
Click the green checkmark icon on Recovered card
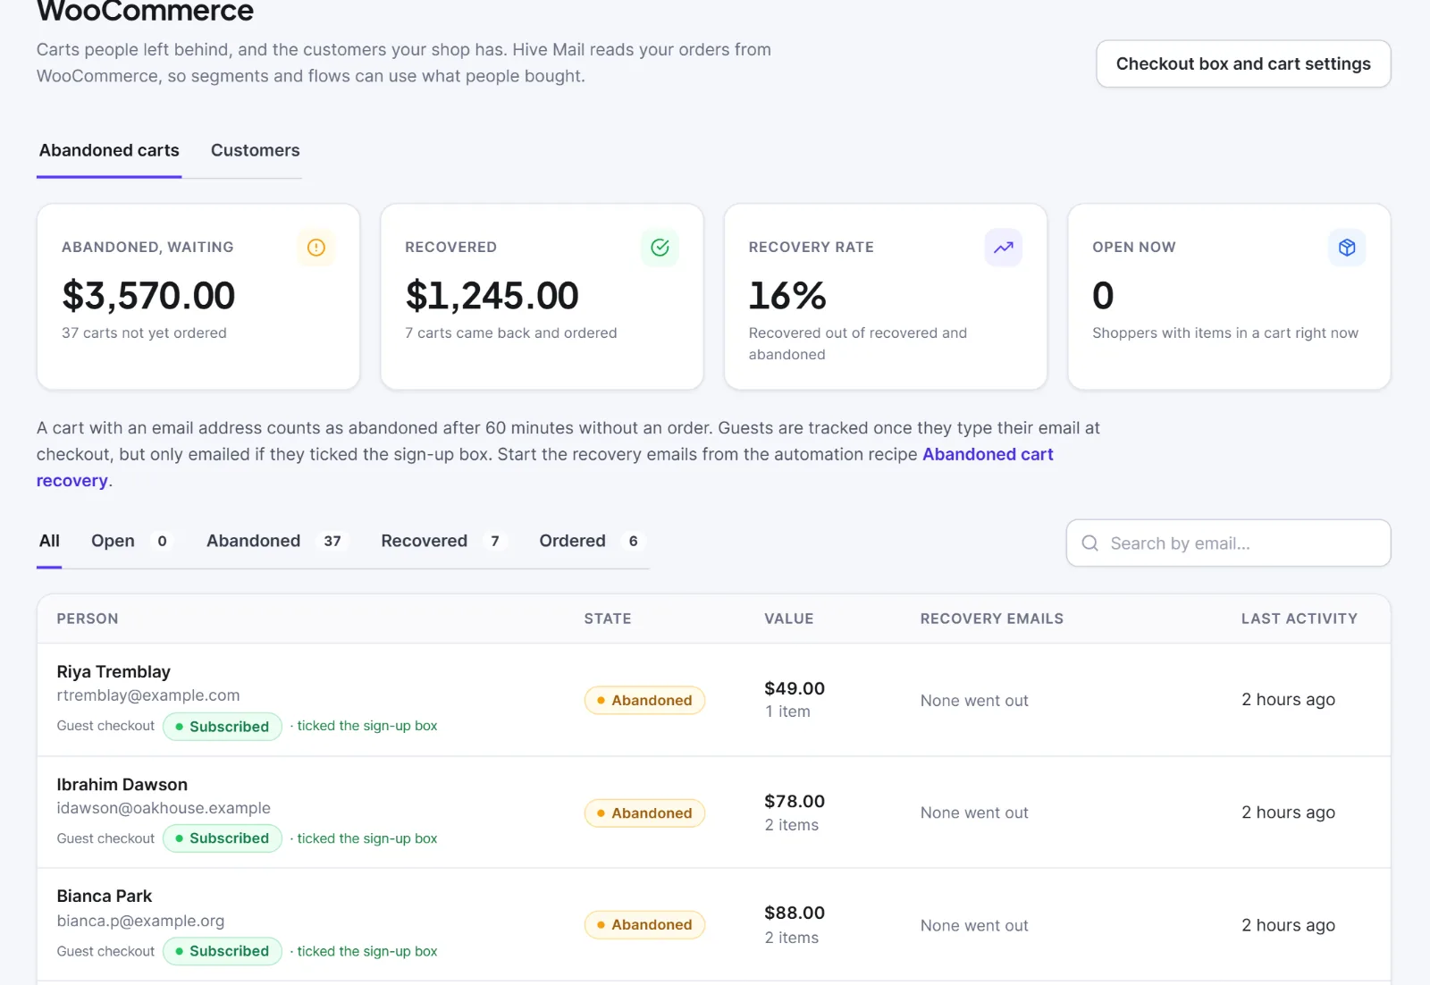660,248
